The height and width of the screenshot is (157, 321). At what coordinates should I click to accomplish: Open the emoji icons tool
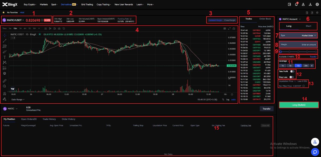pyautogui.click(x=5, y=73)
